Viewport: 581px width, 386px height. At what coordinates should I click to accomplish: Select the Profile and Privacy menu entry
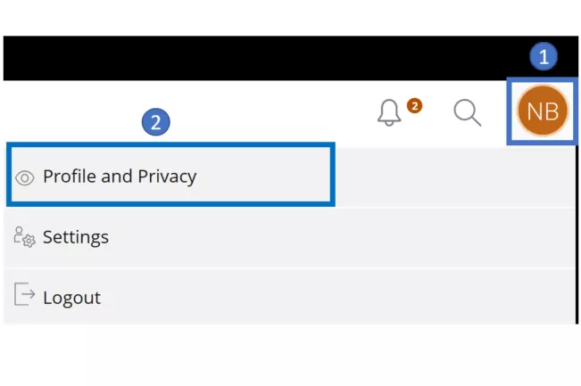[120, 177]
